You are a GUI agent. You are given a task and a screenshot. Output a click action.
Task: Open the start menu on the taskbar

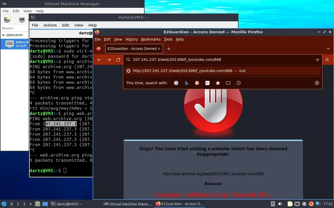tap(4, 204)
